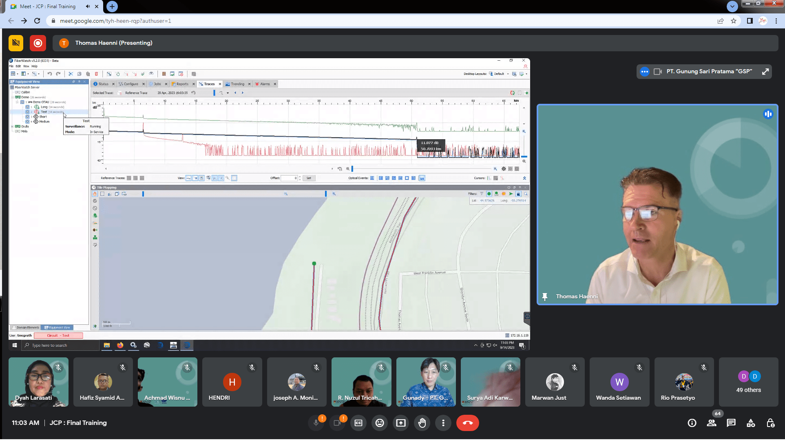Click the orange alarm filter icon in Tile Mapping
The width and height of the screenshot is (785, 440).
pos(504,194)
